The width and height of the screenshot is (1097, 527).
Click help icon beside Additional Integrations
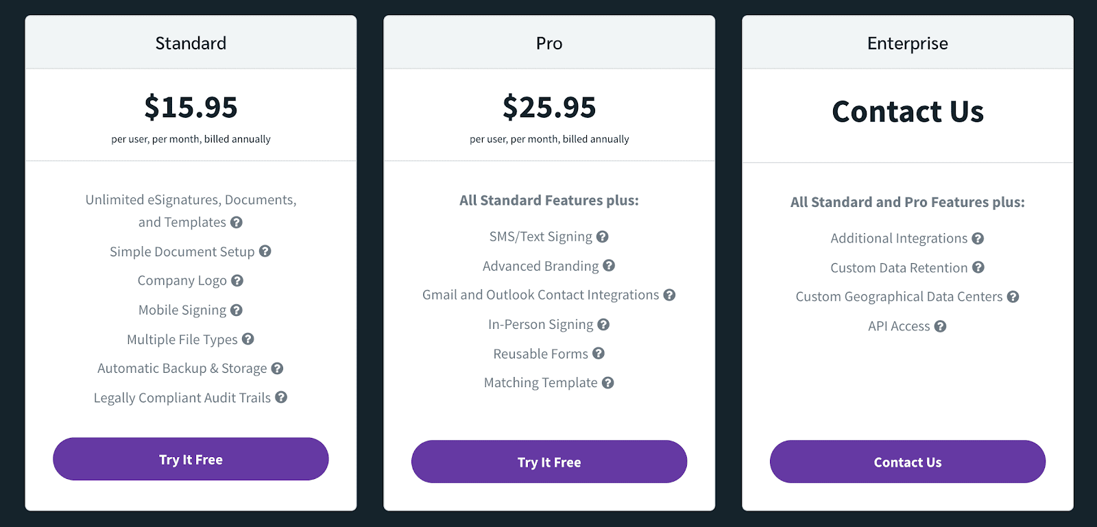(x=978, y=238)
